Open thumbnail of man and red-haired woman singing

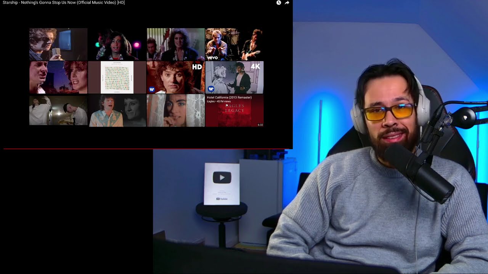tap(58, 77)
